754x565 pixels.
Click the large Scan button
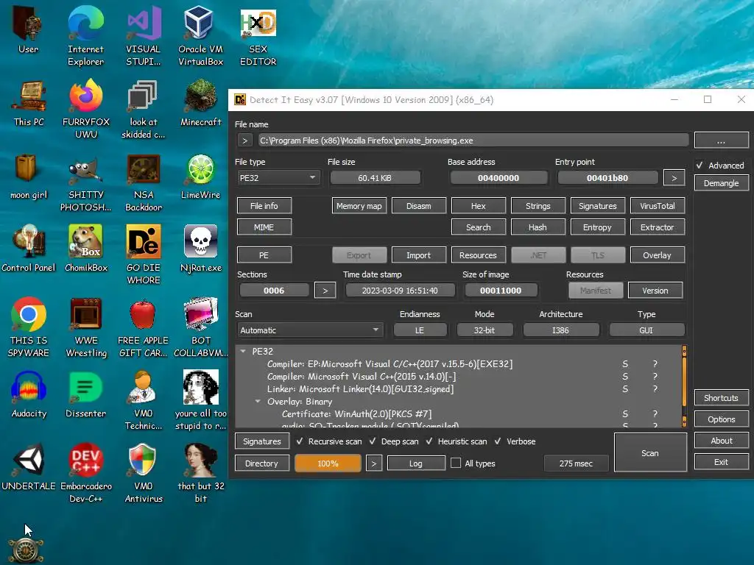click(x=649, y=452)
